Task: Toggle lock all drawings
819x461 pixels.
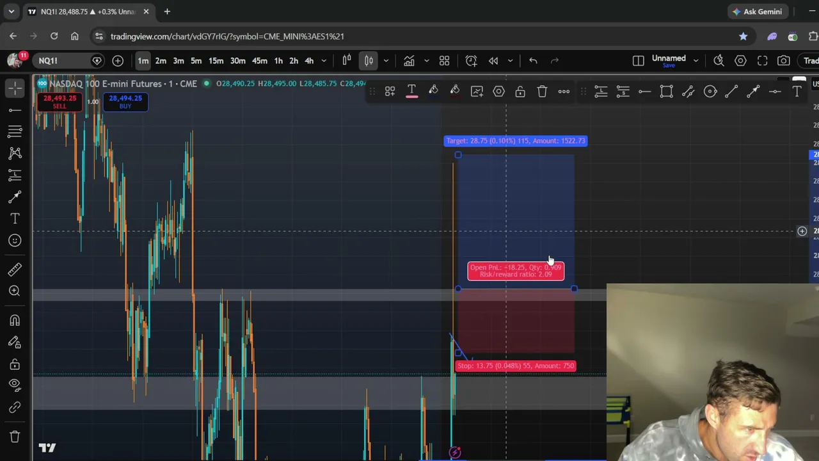Action: [15, 364]
